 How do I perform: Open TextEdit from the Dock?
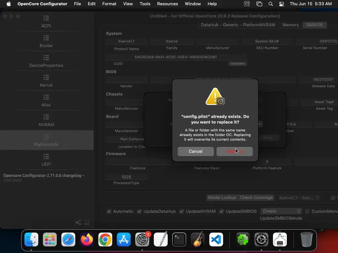pos(161,239)
